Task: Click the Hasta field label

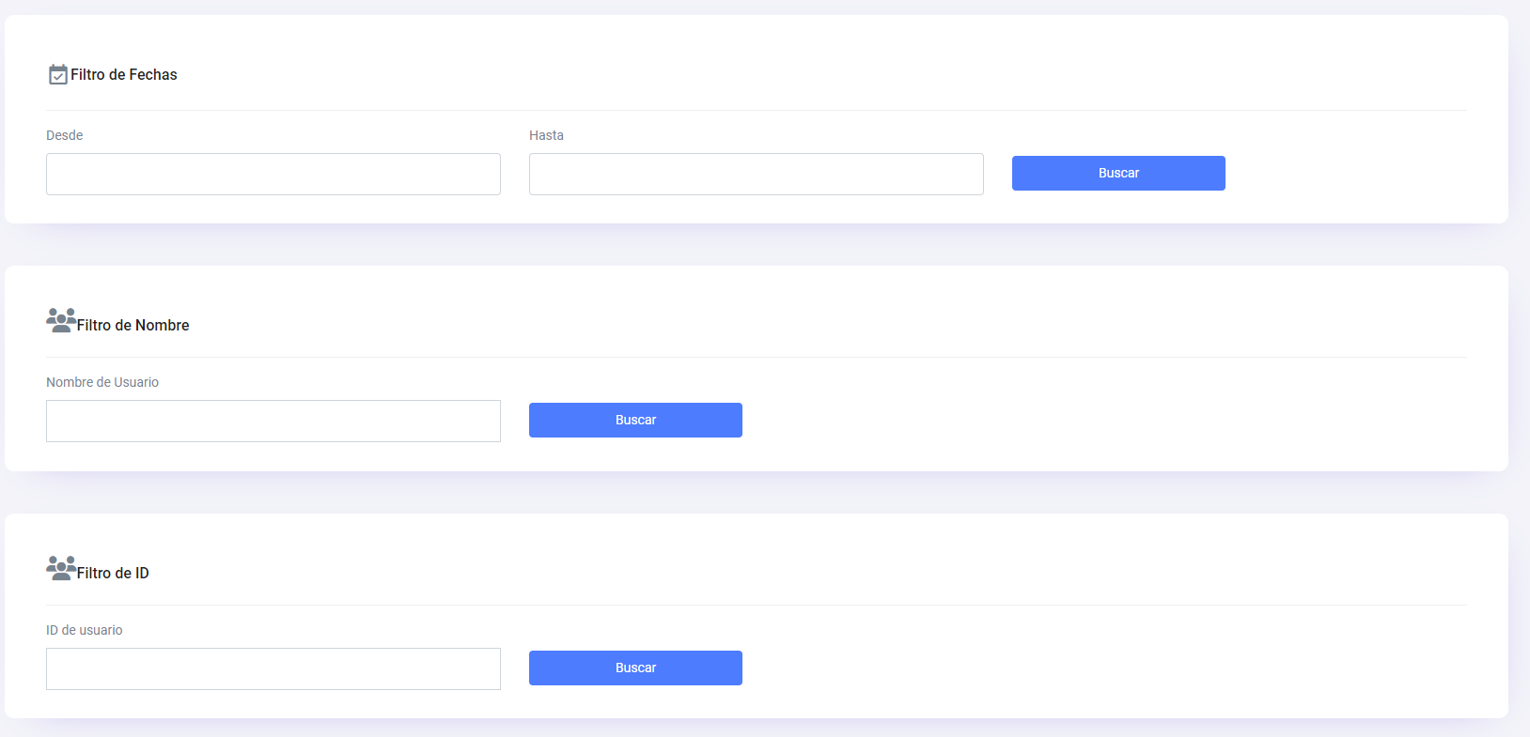Action: [546, 135]
